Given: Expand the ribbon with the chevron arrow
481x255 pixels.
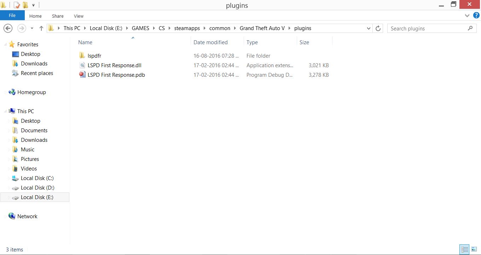Looking at the screenshot, I should pos(467,16).
